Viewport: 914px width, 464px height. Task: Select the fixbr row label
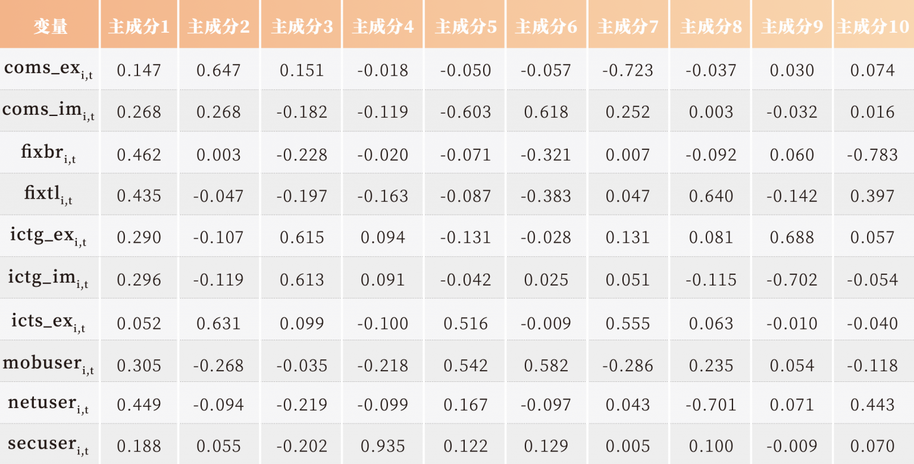49,153
